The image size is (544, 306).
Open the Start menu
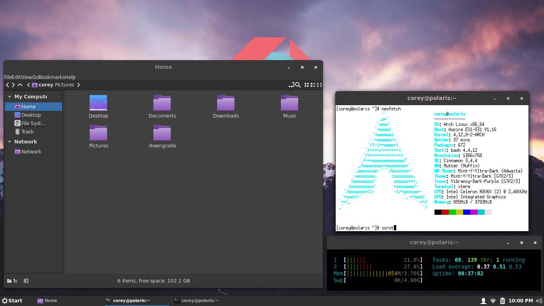point(12,301)
